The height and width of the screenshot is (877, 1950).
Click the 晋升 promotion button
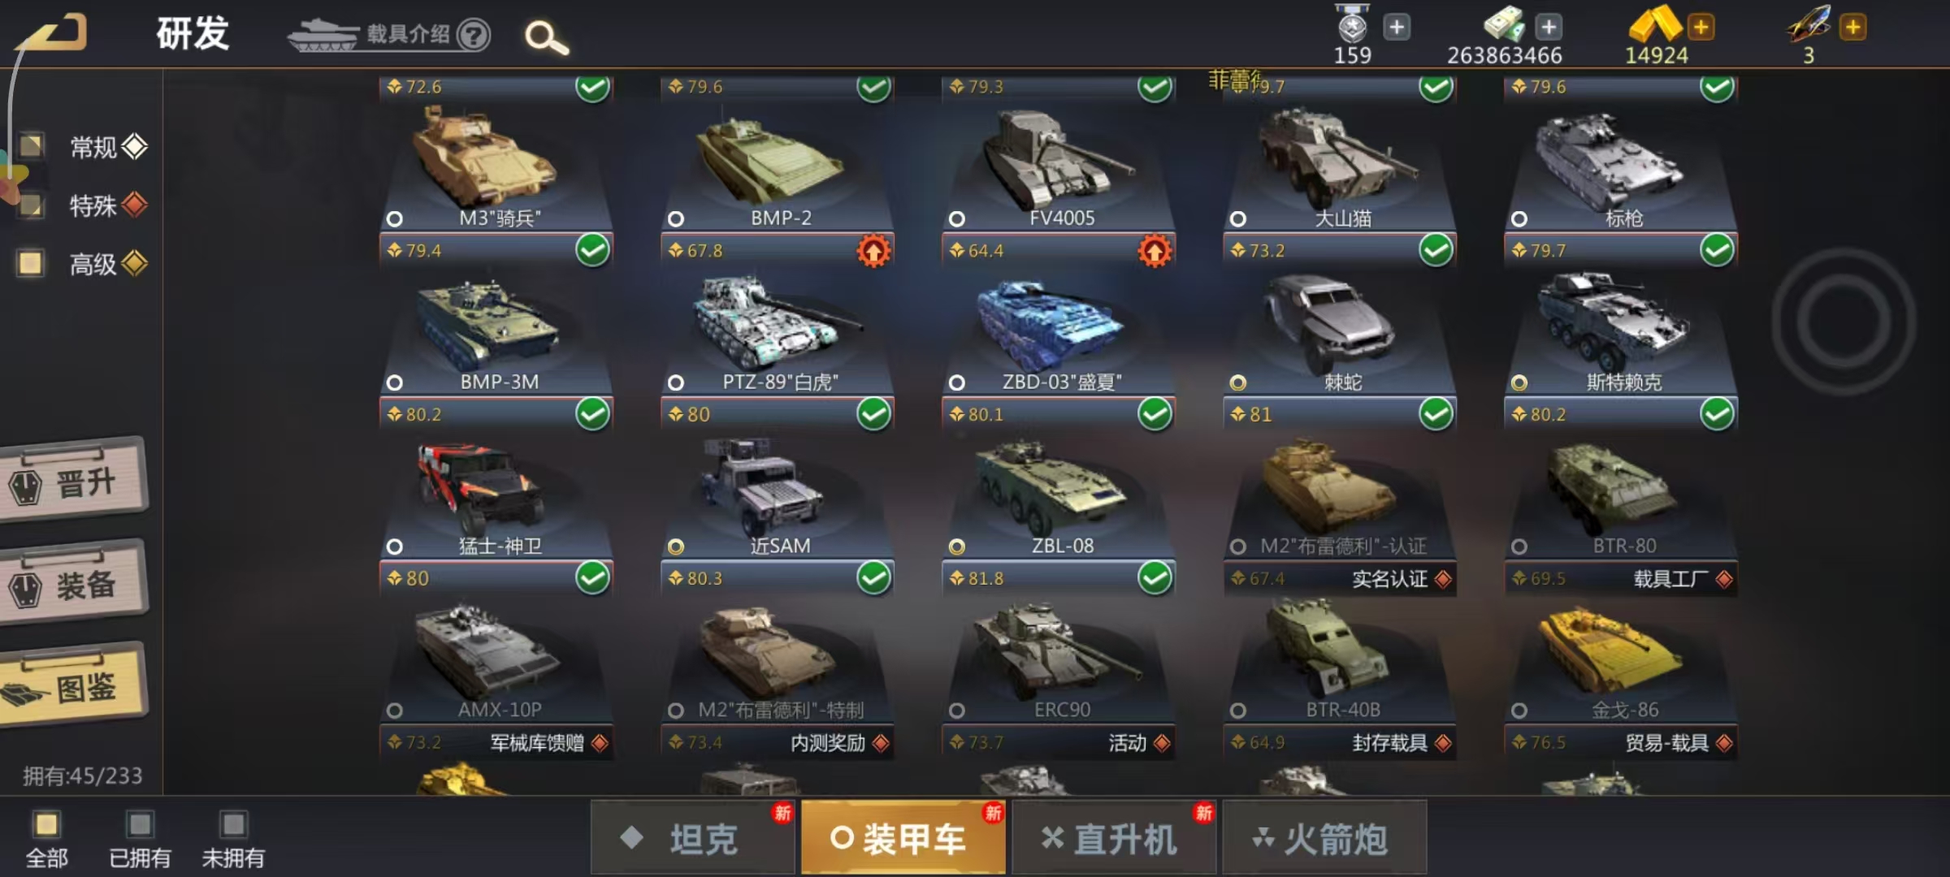[75, 482]
